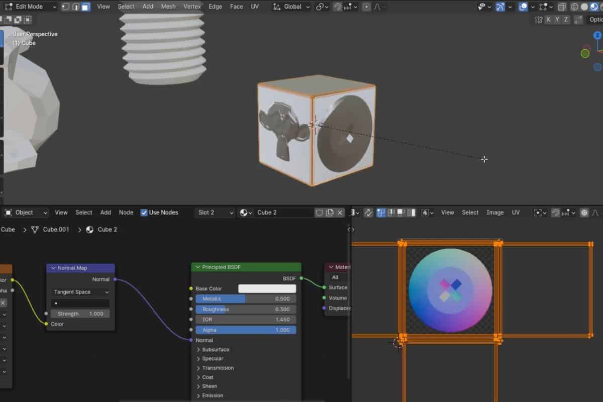Select the UV island select mode icon

pos(412,212)
